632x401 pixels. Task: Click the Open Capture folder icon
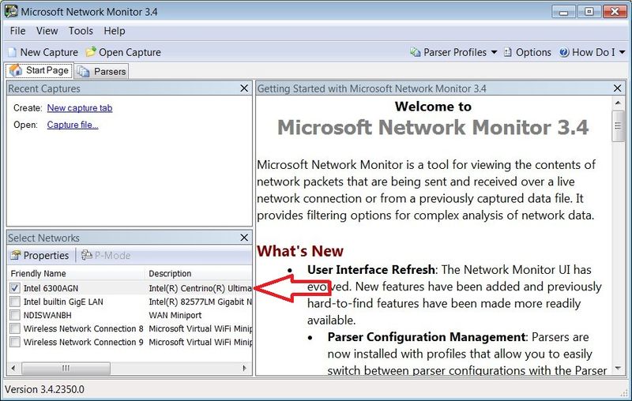click(x=91, y=52)
